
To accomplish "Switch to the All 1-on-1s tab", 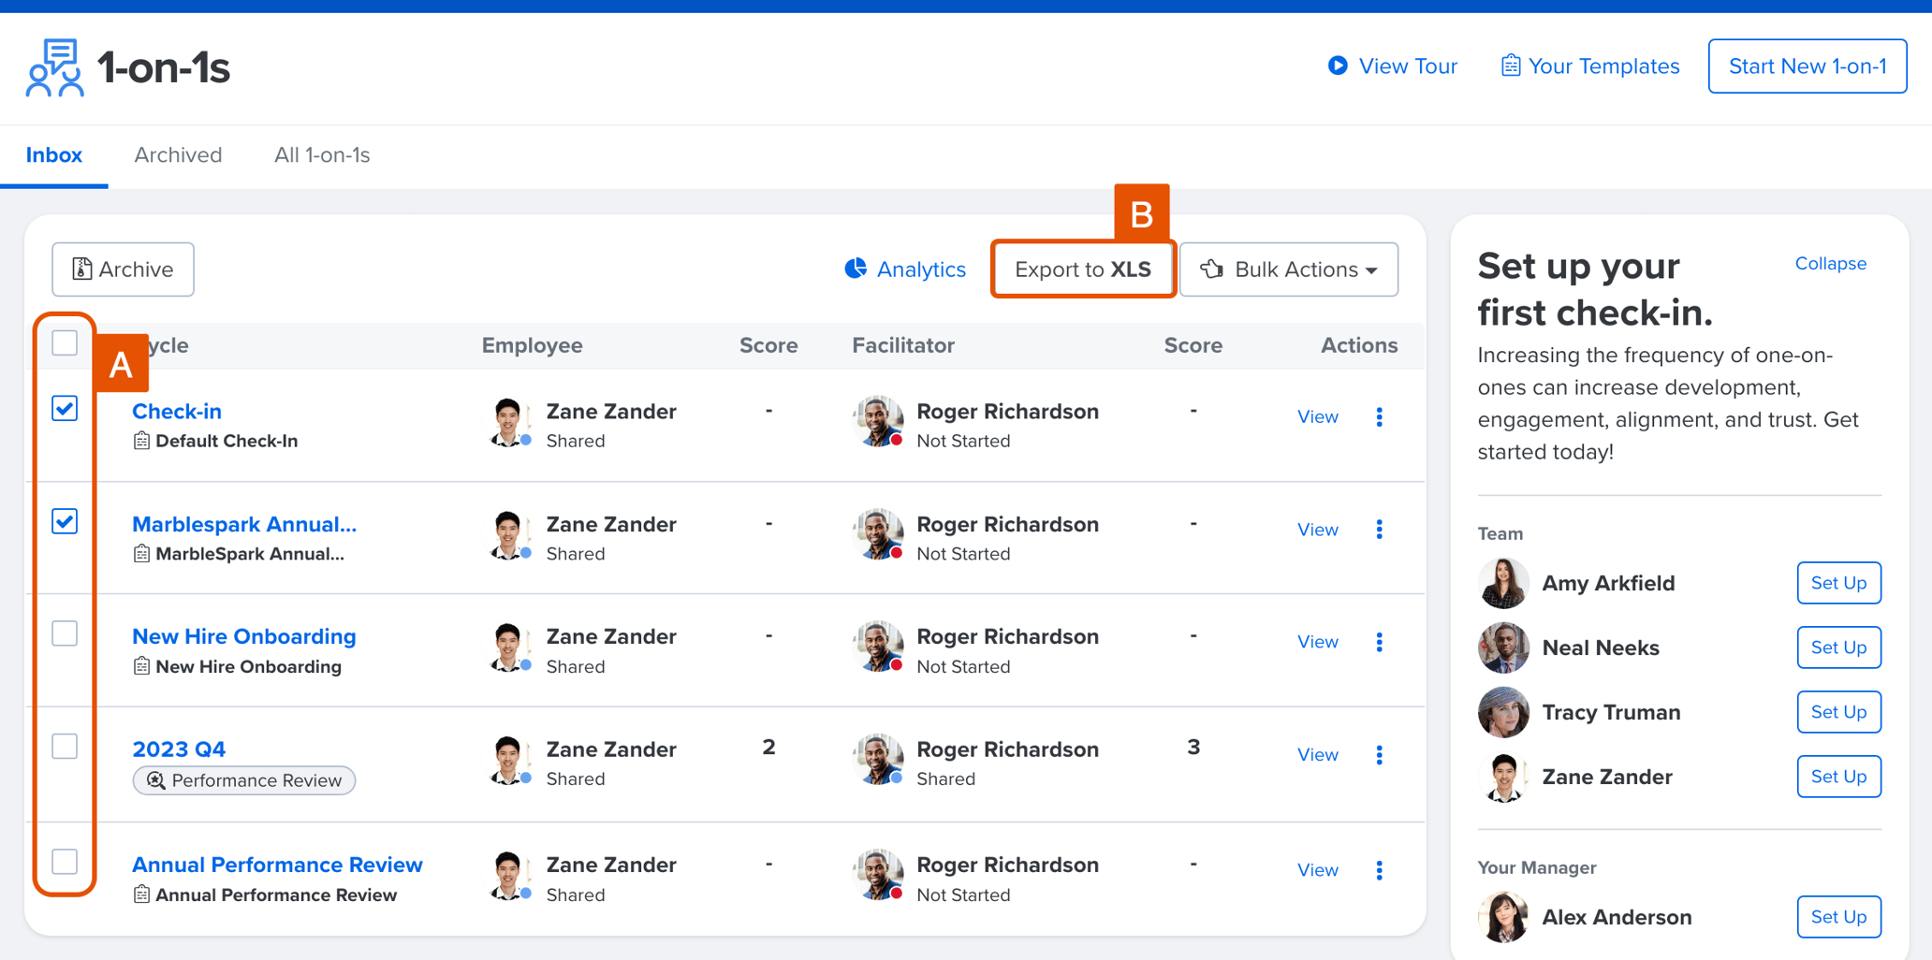I will click(322, 155).
